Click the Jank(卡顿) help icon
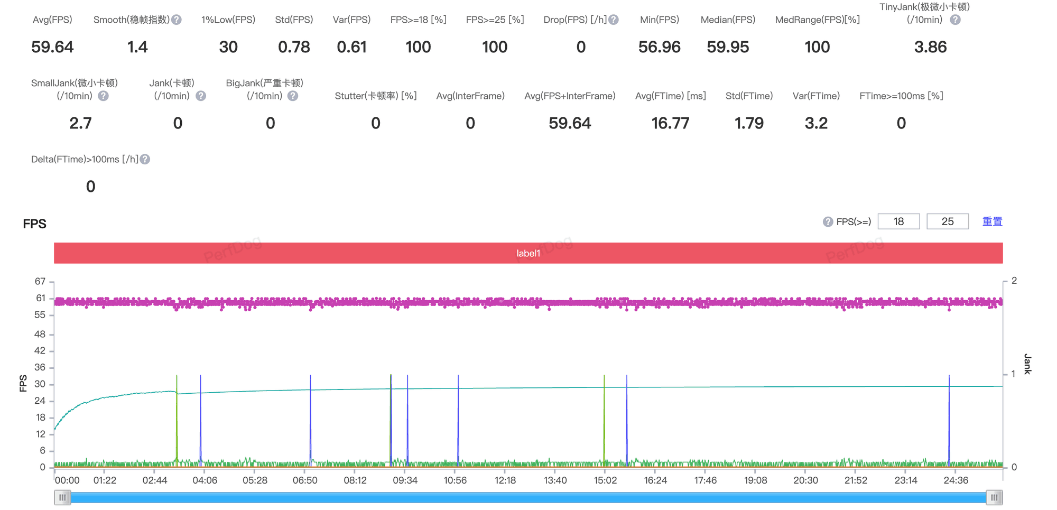 pyautogui.click(x=201, y=96)
